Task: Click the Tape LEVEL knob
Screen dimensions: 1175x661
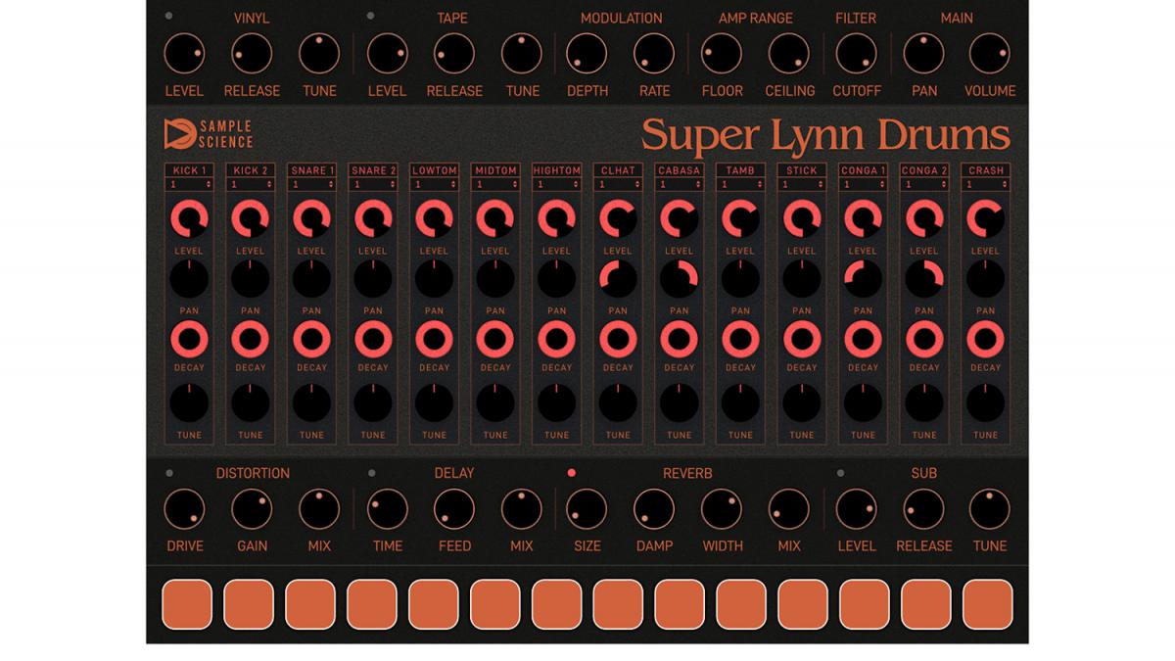Action: pos(387,54)
